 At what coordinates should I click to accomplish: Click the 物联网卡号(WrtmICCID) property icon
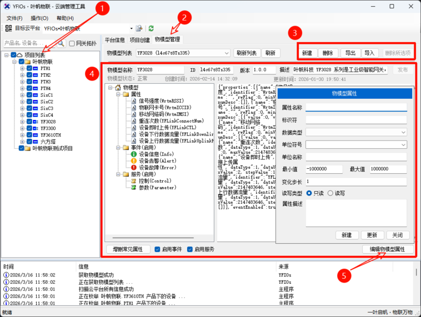(x=134, y=108)
